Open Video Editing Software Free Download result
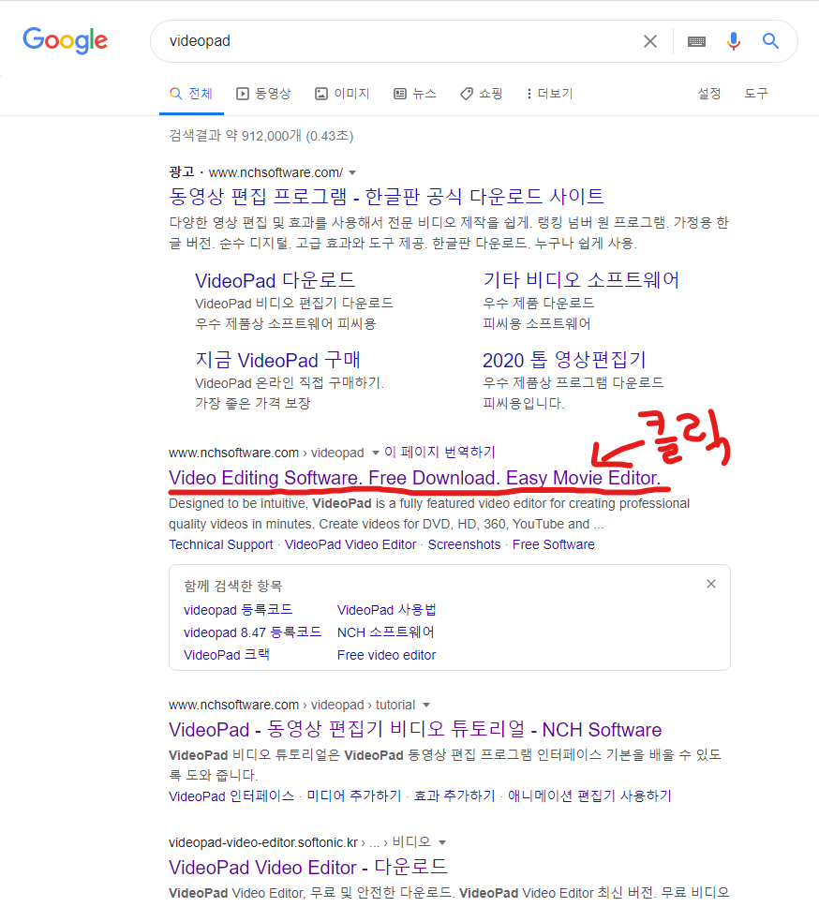The height and width of the screenshot is (907, 819). [x=415, y=478]
